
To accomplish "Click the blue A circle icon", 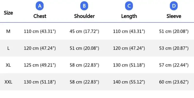I will point(40,6).
